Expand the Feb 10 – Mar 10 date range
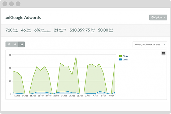 (x=150, y=44)
